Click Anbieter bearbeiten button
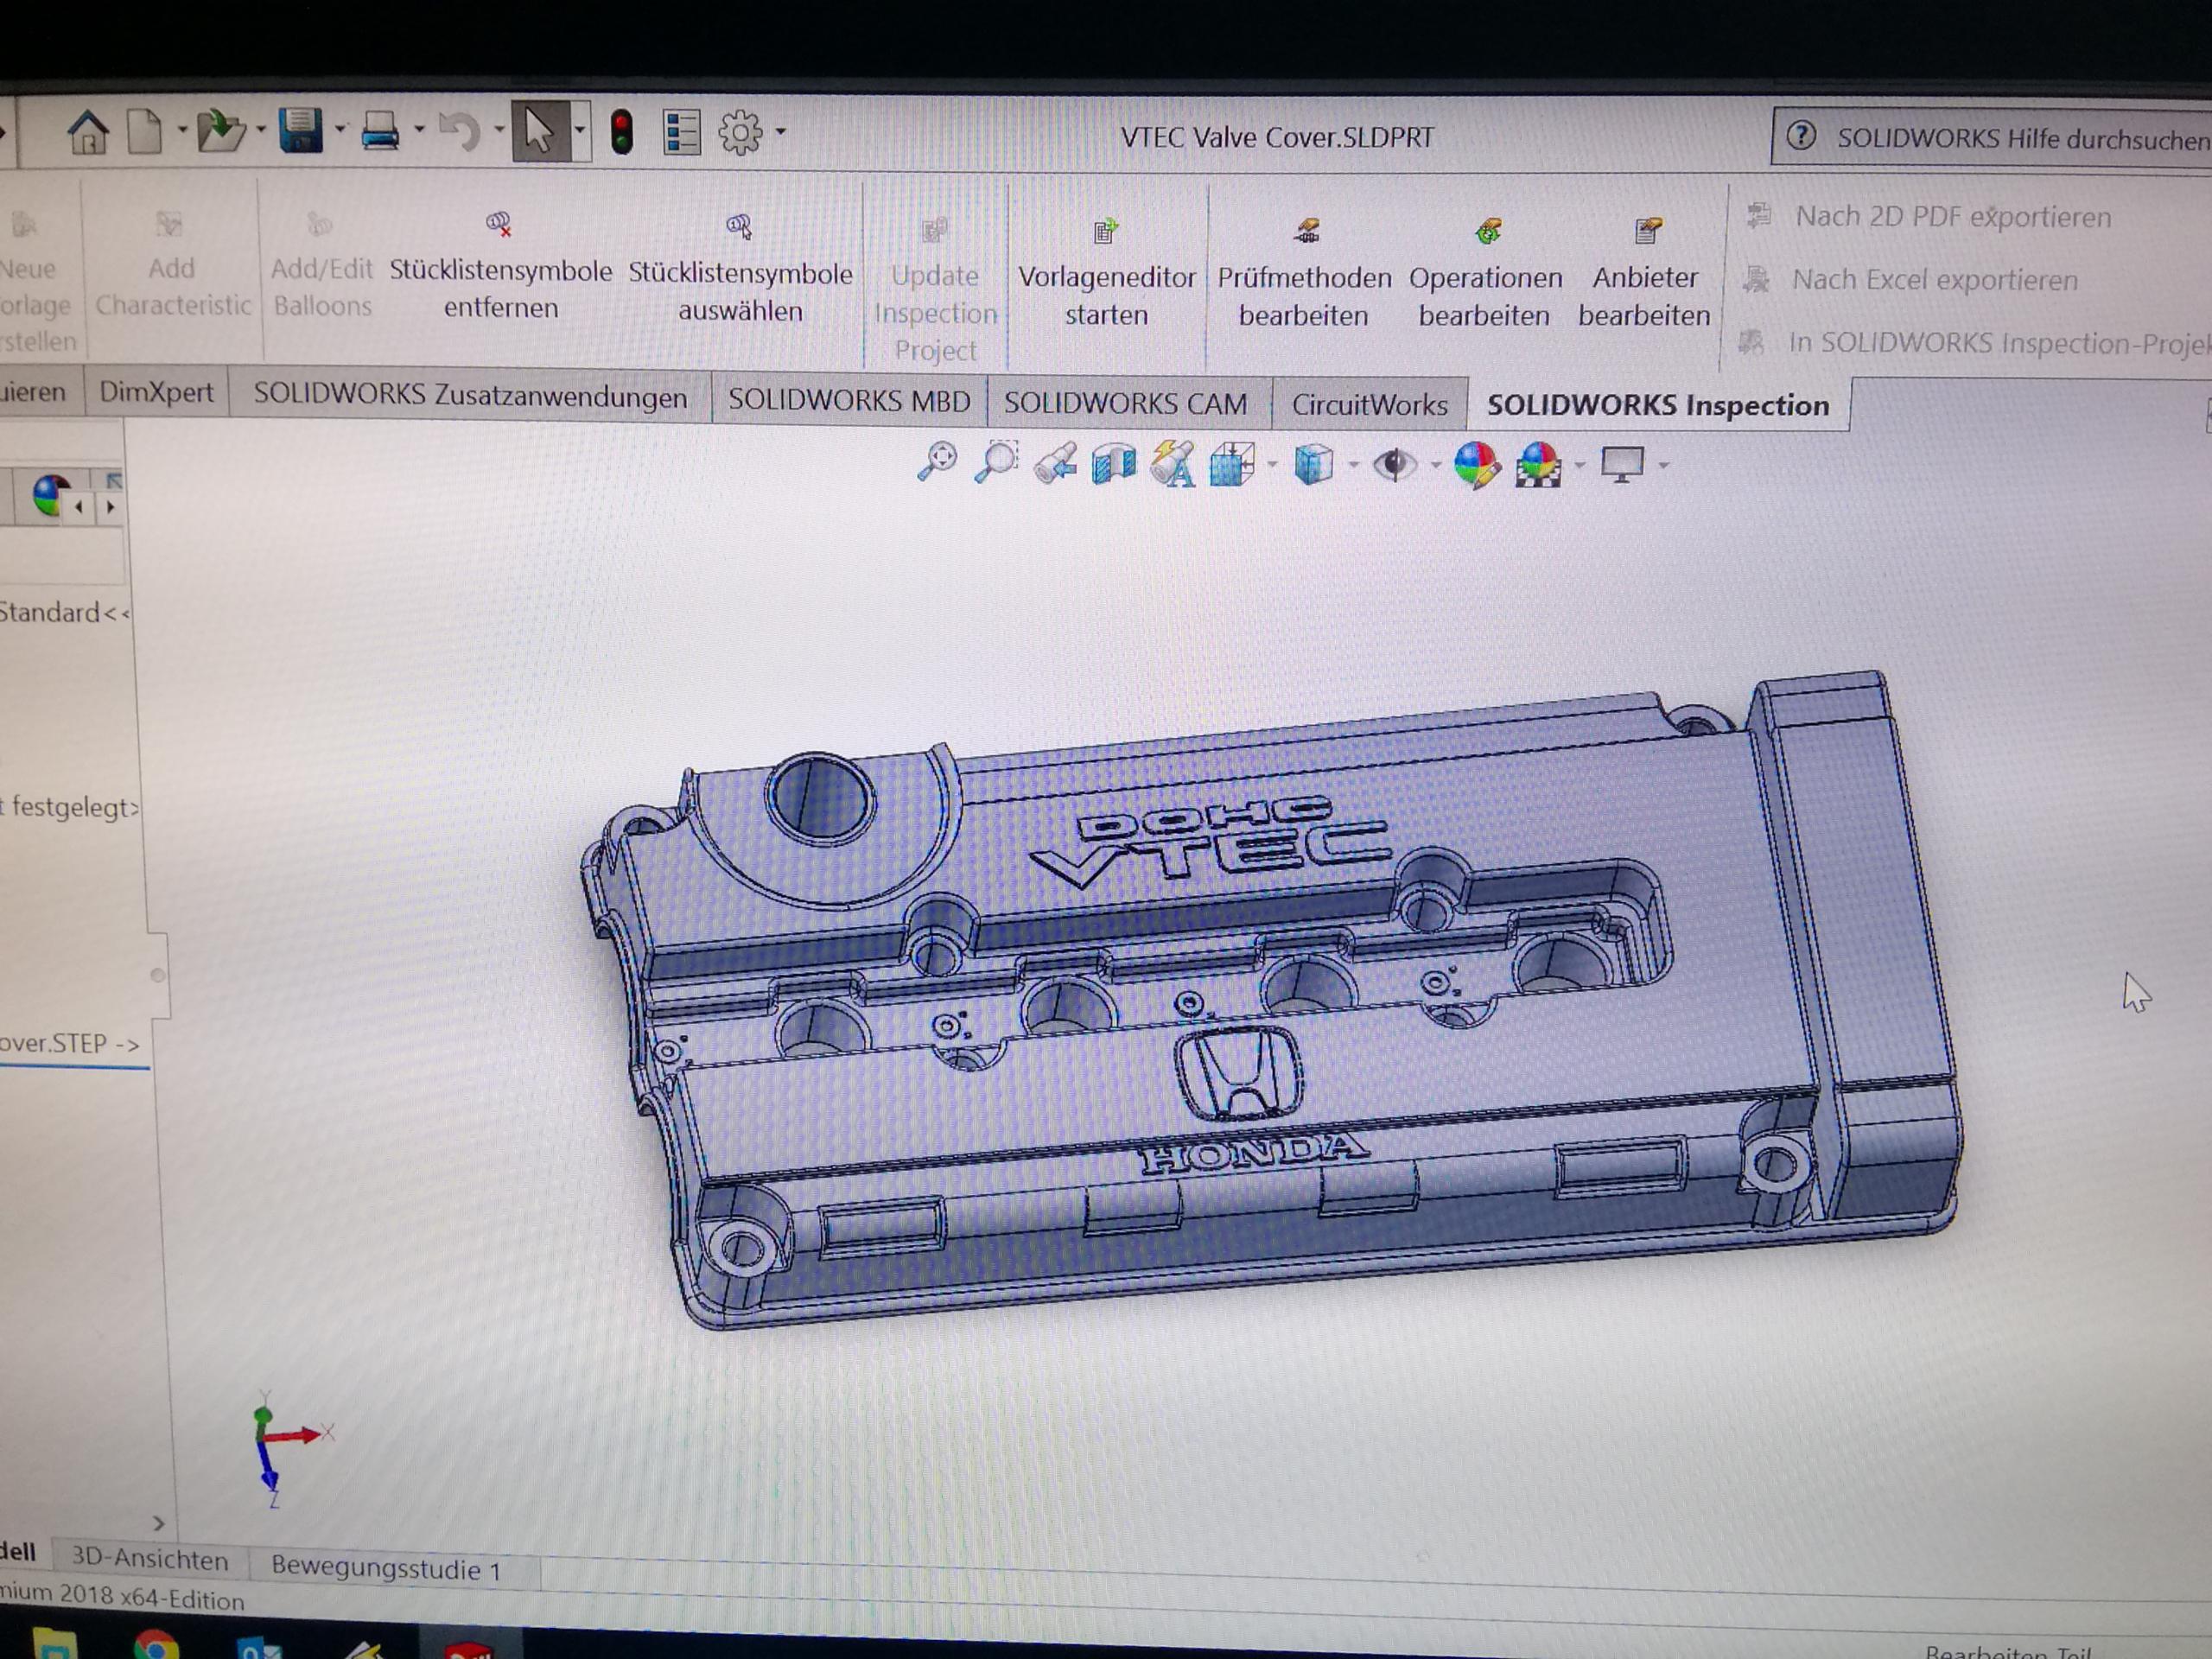The height and width of the screenshot is (1659, 2212). click(1644, 274)
